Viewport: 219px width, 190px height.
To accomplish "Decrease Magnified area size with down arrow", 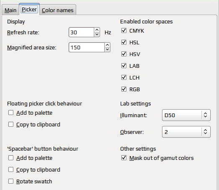I will (x=107, y=49).
